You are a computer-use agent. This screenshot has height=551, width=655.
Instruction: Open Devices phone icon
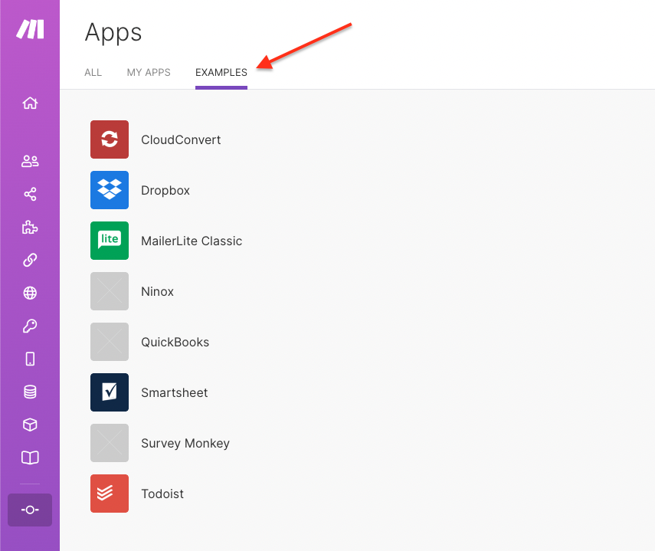point(30,359)
